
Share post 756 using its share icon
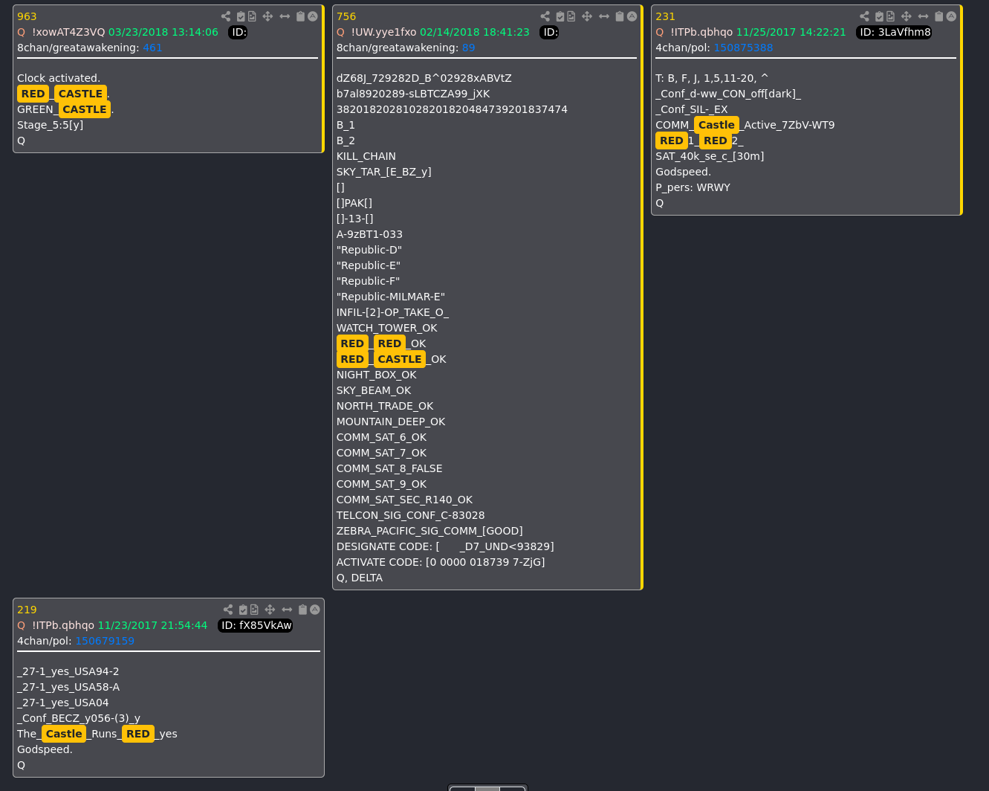(545, 16)
